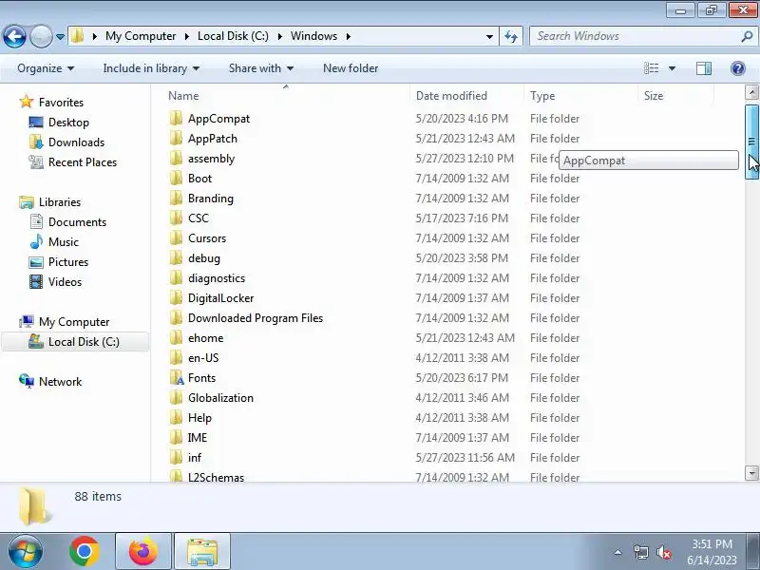This screenshot has height=570, width=760.
Task: Select the AppCompat folder icon
Action: point(177,118)
